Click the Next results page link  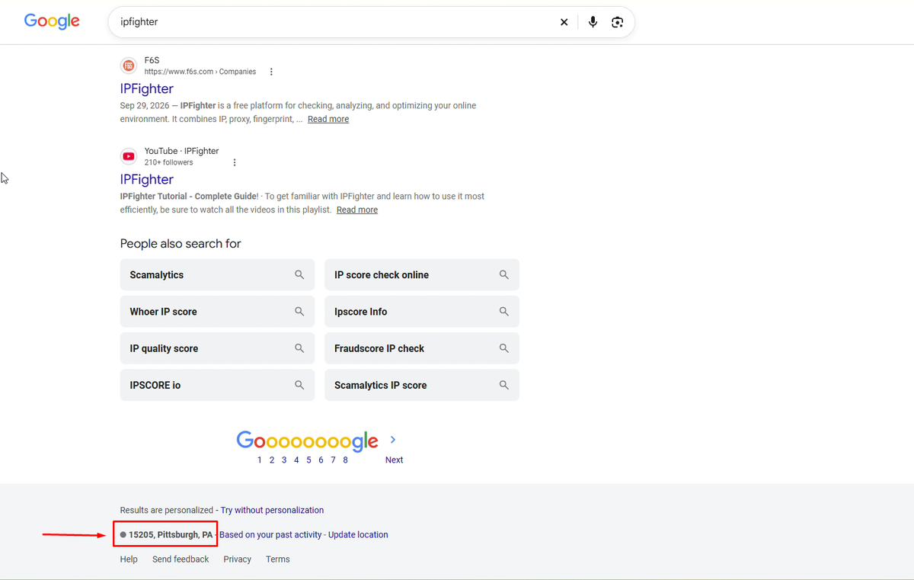(x=394, y=460)
